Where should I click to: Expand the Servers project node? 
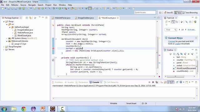pyautogui.click(x=4, y=49)
